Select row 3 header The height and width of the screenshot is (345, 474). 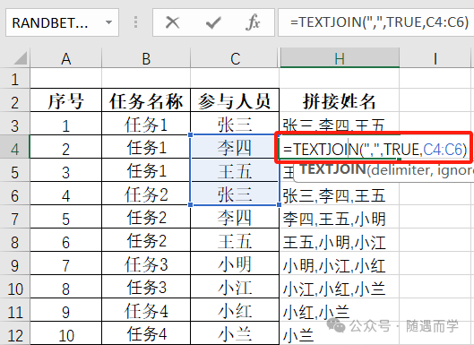point(15,125)
